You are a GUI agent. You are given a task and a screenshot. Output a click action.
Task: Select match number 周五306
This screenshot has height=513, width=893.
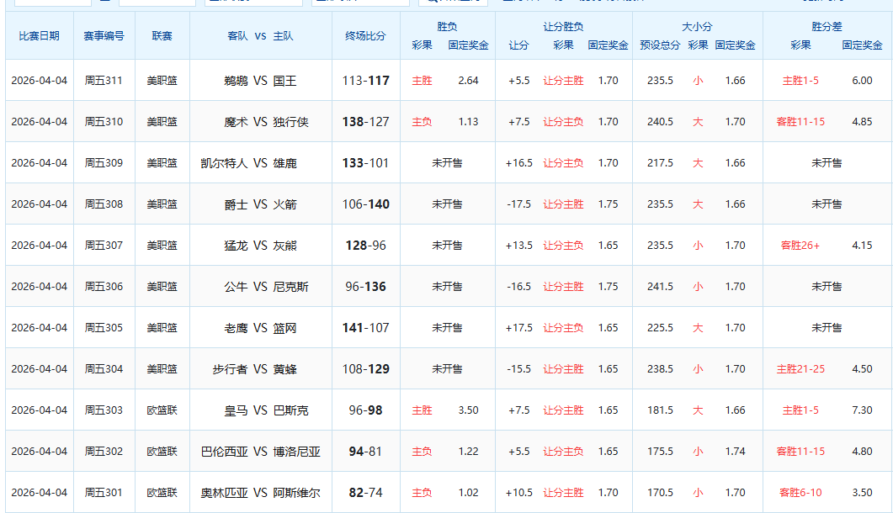click(104, 287)
